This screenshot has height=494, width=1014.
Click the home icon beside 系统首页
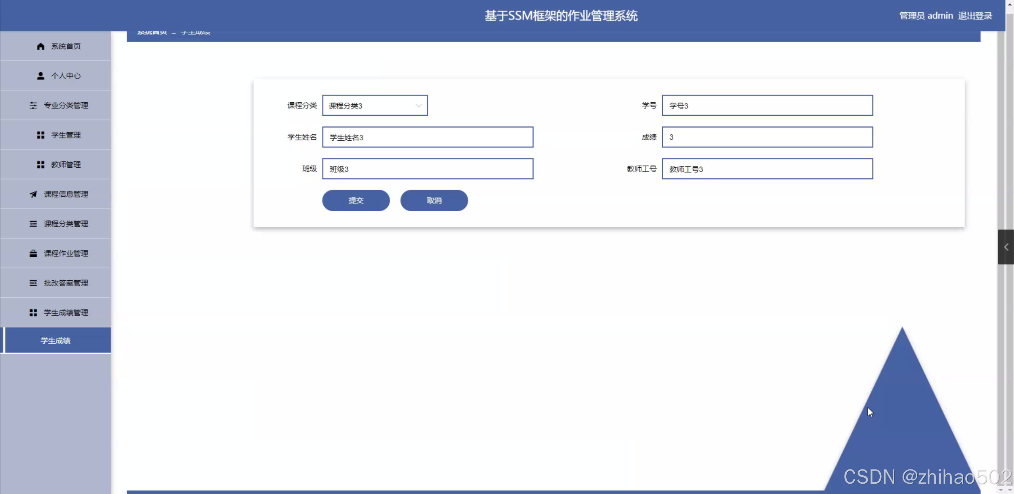[x=40, y=46]
